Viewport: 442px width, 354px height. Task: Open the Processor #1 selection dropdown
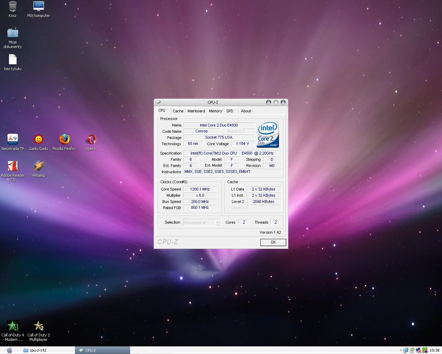202,222
